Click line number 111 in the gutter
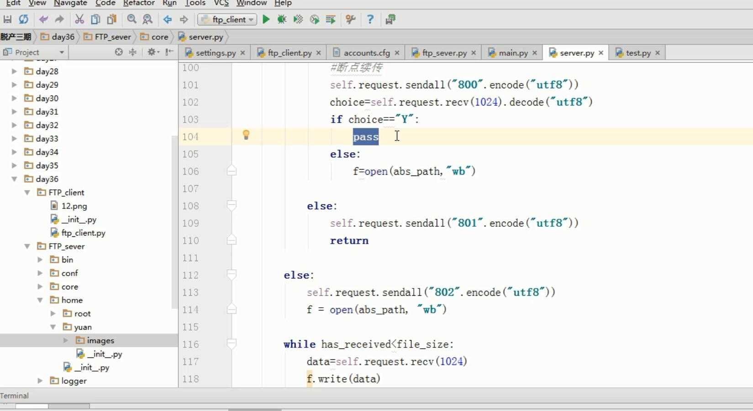 (x=190, y=258)
